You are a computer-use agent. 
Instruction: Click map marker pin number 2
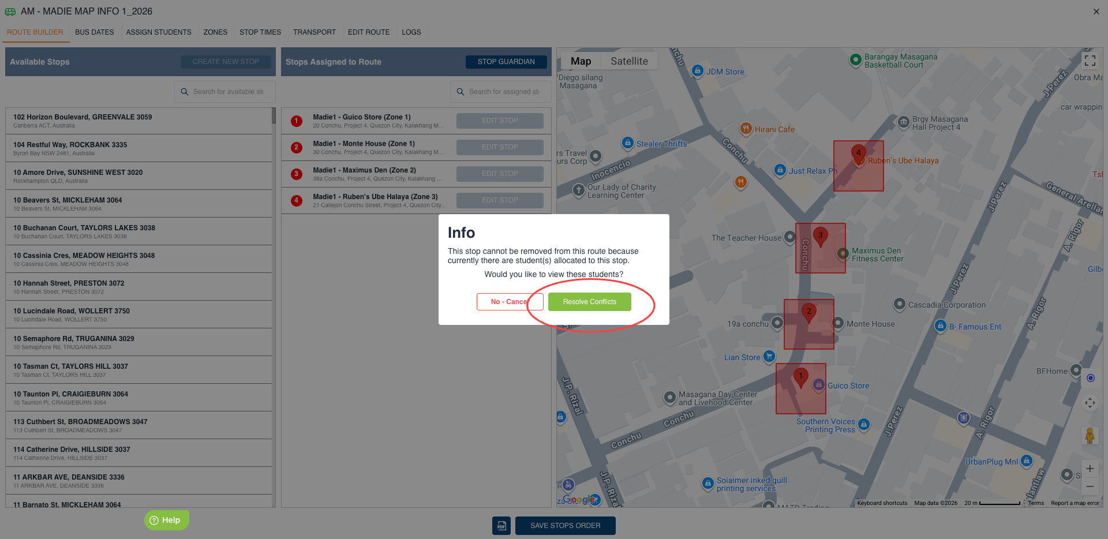click(809, 314)
